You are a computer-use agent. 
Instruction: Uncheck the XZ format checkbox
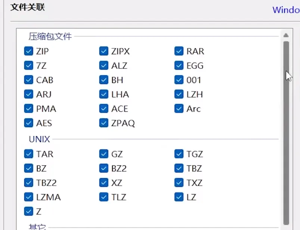(103, 183)
